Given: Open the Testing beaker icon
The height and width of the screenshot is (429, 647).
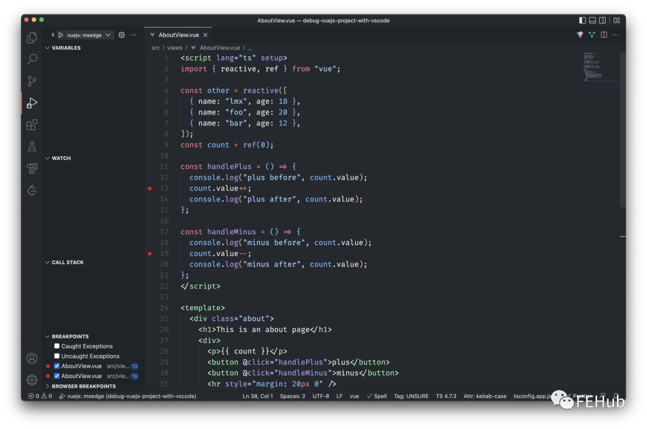Looking at the screenshot, I should pyautogui.click(x=31, y=146).
